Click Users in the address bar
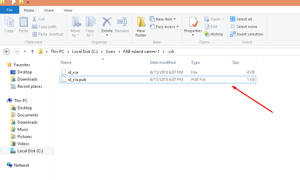Image resolution: width=300 pixels, height=180 pixels. (x=111, y=52)
